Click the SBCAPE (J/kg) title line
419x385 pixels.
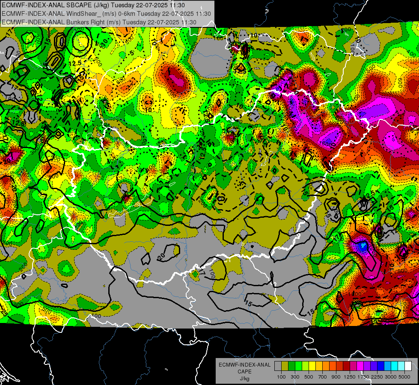93,5
